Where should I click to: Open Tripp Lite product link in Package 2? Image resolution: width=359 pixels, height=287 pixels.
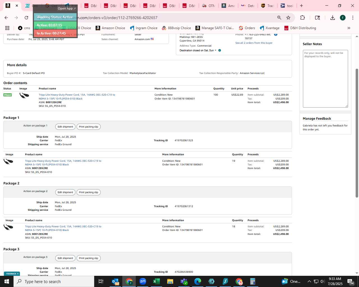pos(63,228)
